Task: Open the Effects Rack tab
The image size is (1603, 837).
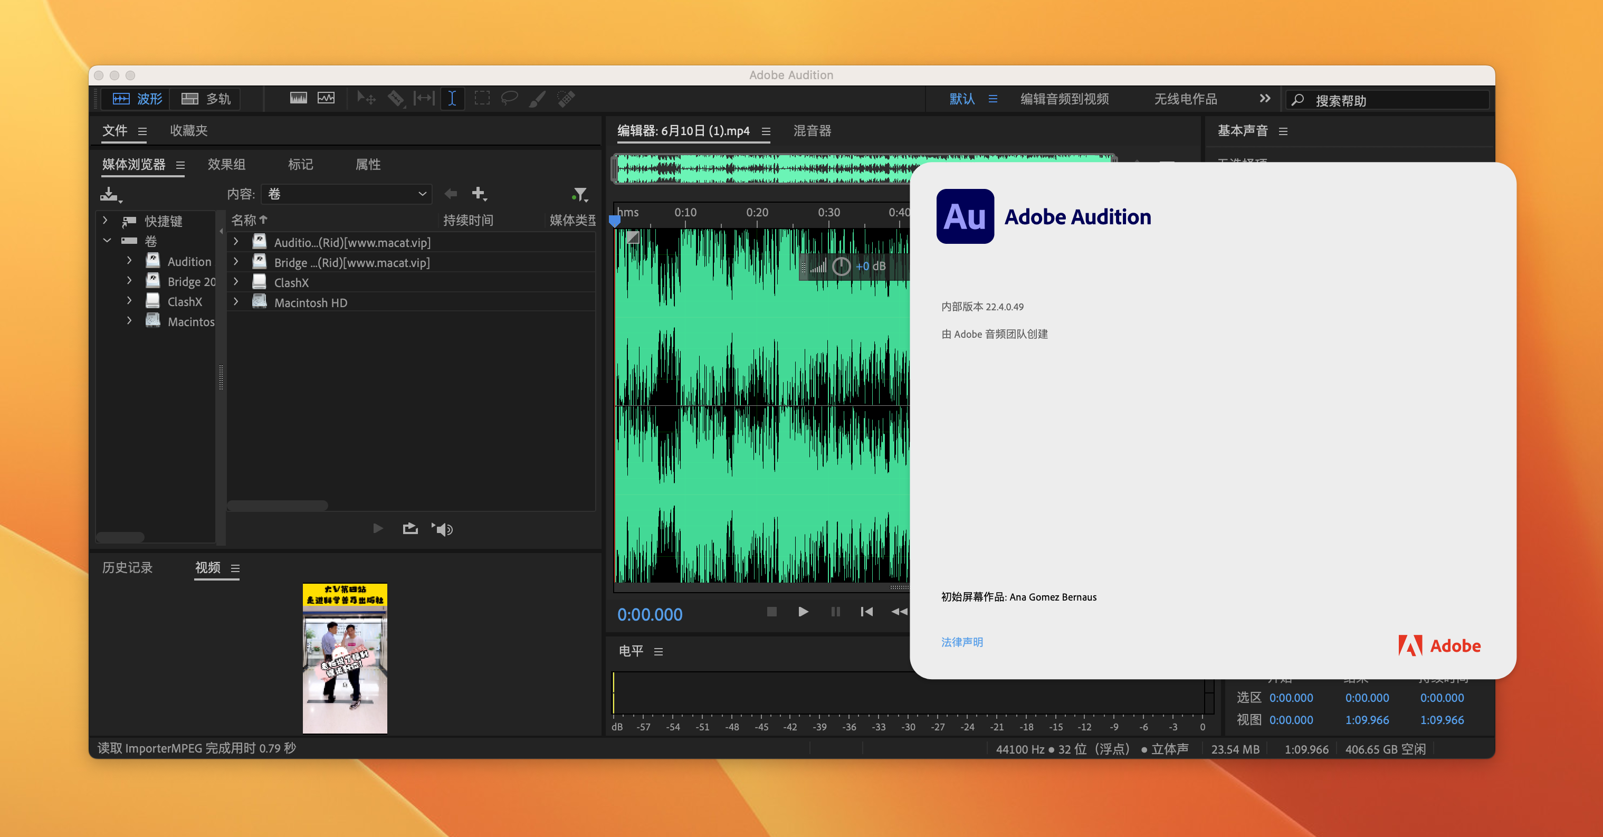Action: 226,164
